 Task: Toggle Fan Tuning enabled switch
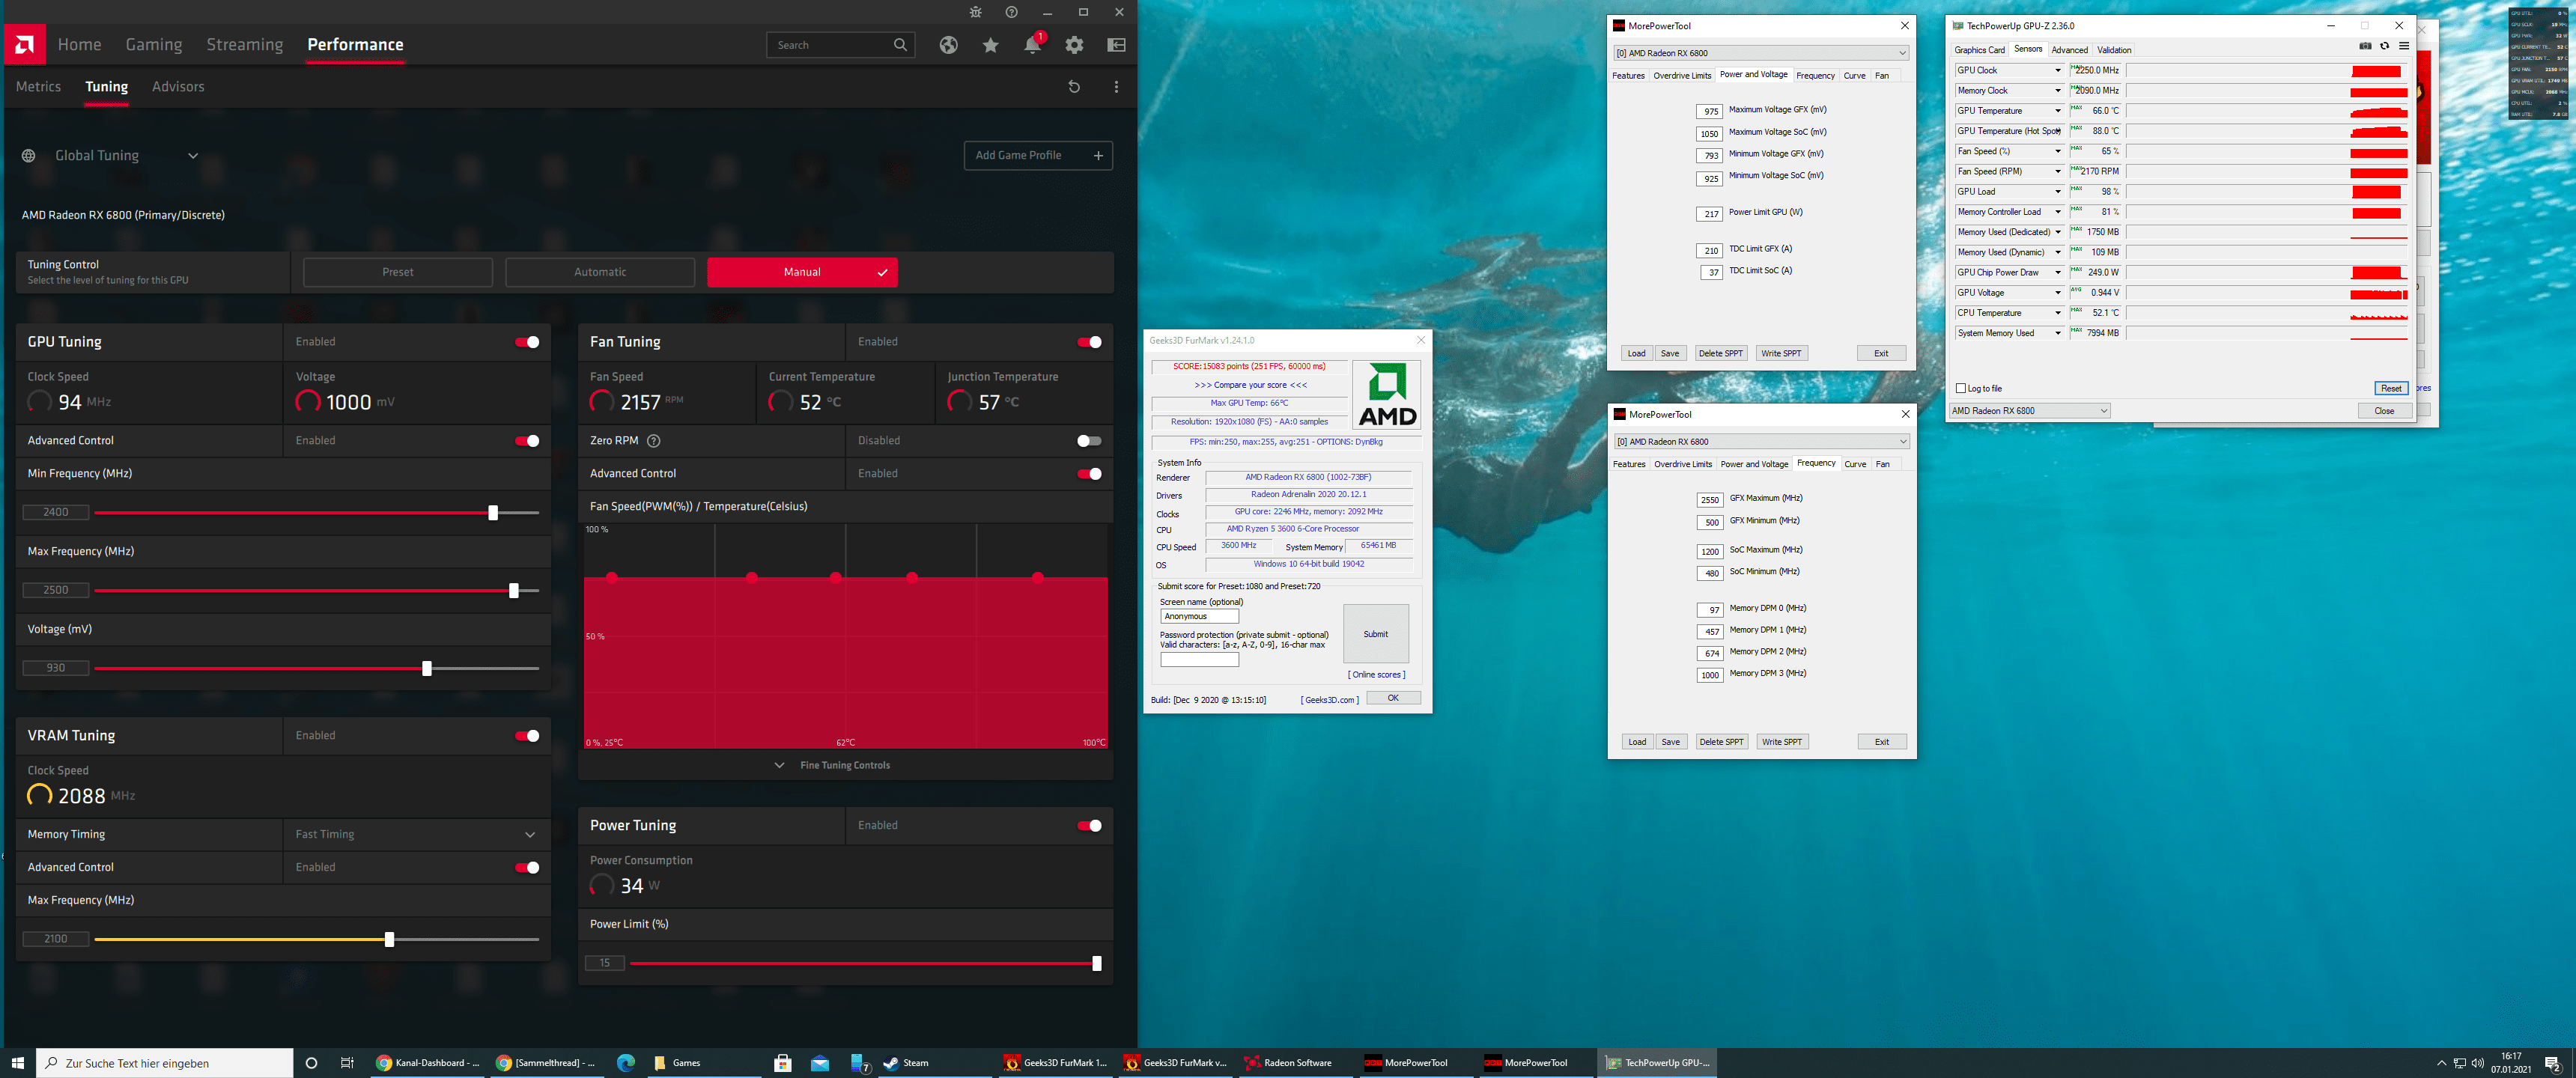(1089, 342)
